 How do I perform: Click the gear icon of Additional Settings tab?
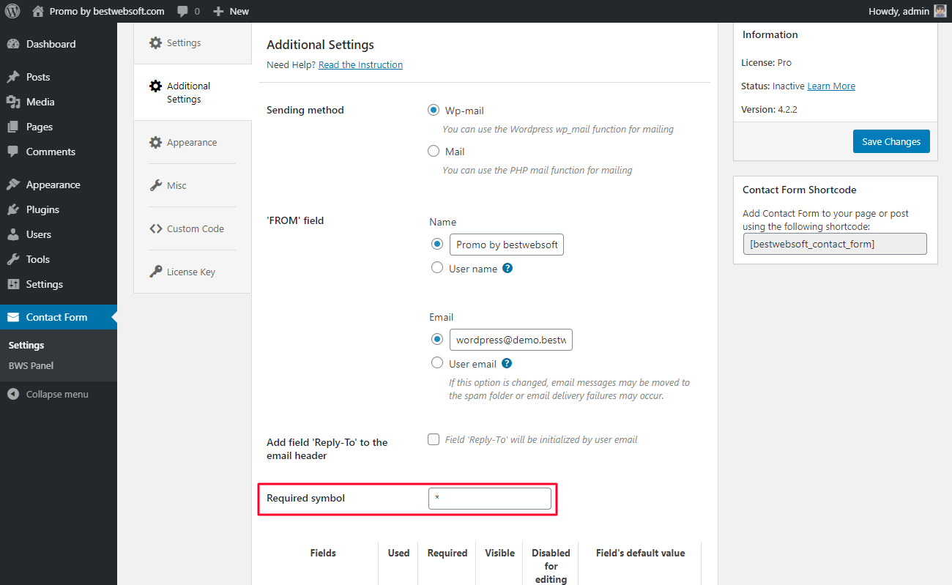click(155, 86)
